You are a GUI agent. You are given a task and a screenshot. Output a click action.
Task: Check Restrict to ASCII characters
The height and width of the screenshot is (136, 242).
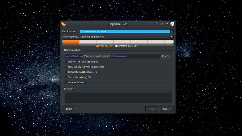66,72
